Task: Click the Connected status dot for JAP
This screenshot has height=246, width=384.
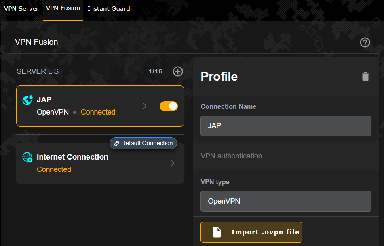Action: [75, 112]
